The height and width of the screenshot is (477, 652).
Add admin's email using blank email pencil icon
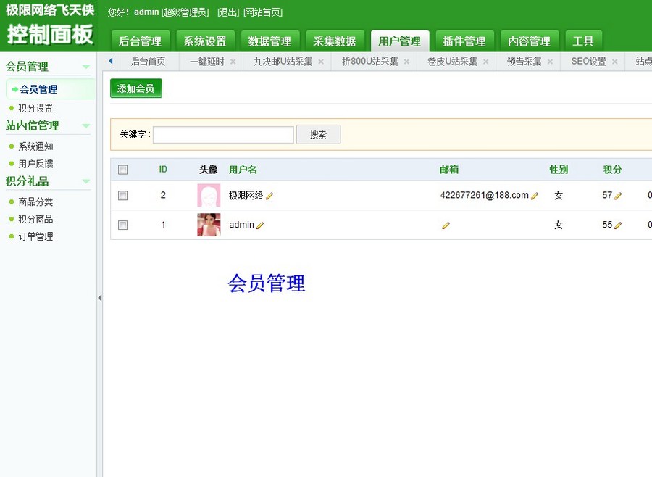tap(445, 225)
